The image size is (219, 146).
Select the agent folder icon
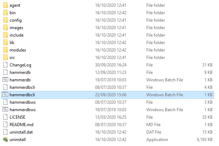(5, 5)
